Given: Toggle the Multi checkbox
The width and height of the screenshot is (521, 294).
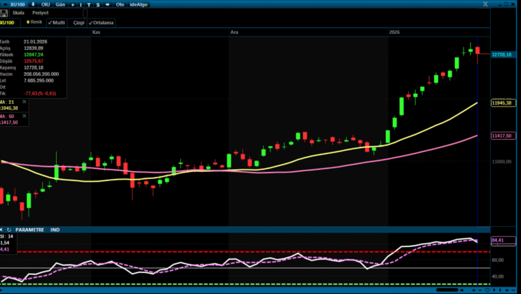Looking at the screenshot, I should (x=56, y=22).
